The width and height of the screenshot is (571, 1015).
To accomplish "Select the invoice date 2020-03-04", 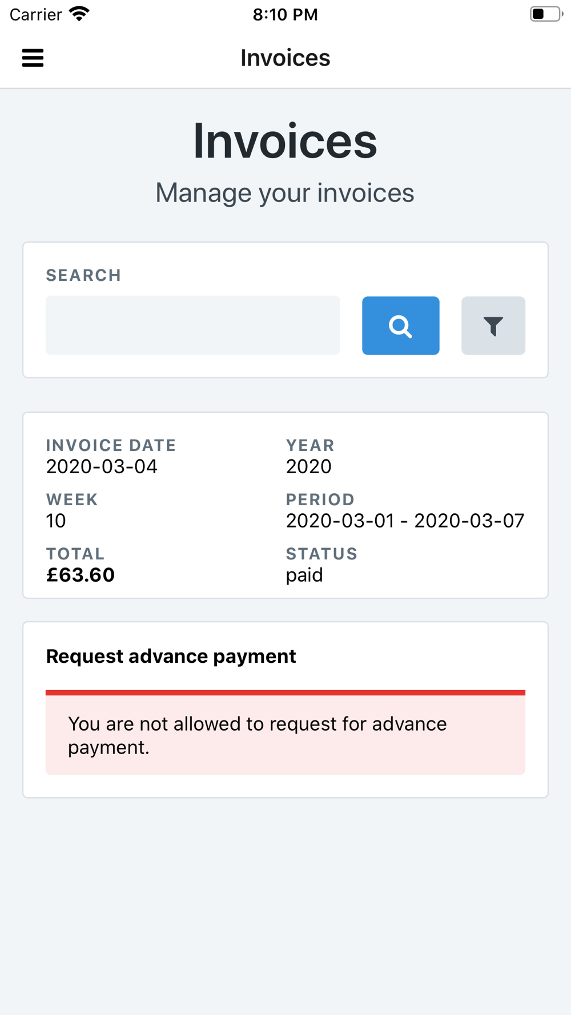I will (102, 466).
